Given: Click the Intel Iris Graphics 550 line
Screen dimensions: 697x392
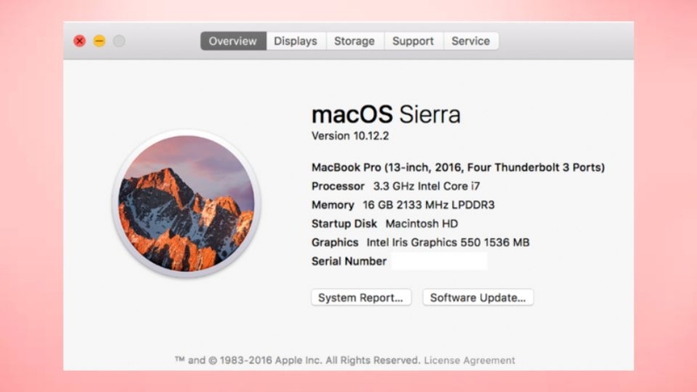Looking at the screenshot, I should click(x=421, y=242).
